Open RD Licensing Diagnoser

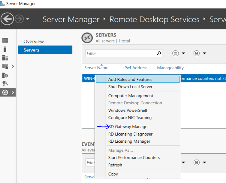138,134
